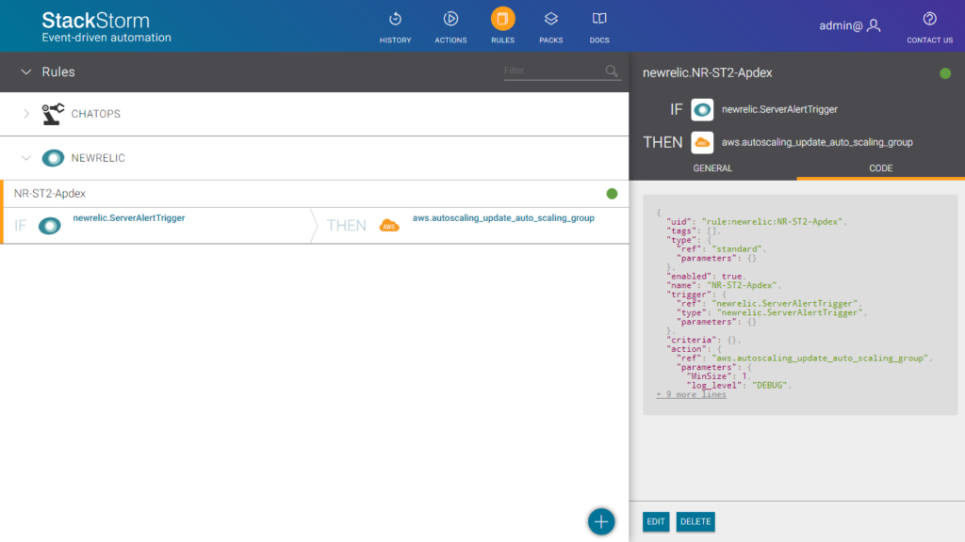965x542 pixels.
Task: Click newrelic.ServerAlertTrigger text in details header
Action: (779, 109)
